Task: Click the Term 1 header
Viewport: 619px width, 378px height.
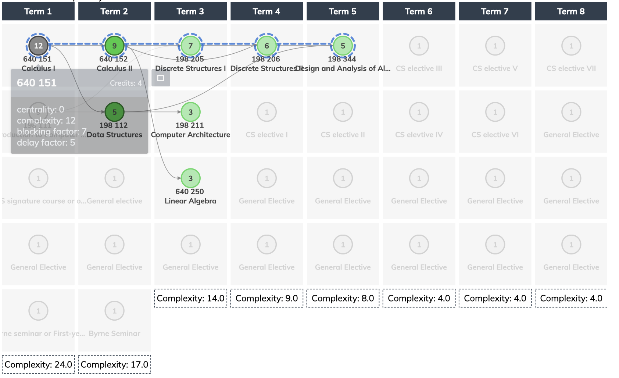Action: pyautogui.click(x=38, y=11)
